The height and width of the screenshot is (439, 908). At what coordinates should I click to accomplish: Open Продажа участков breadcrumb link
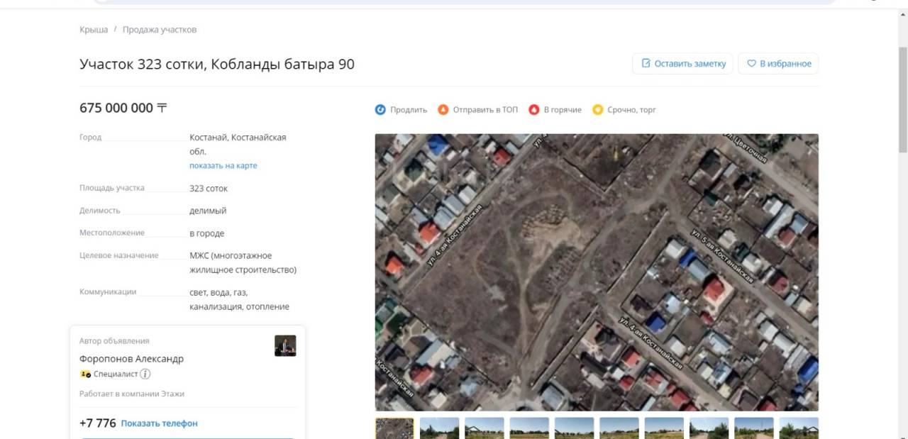coord(160,30)
